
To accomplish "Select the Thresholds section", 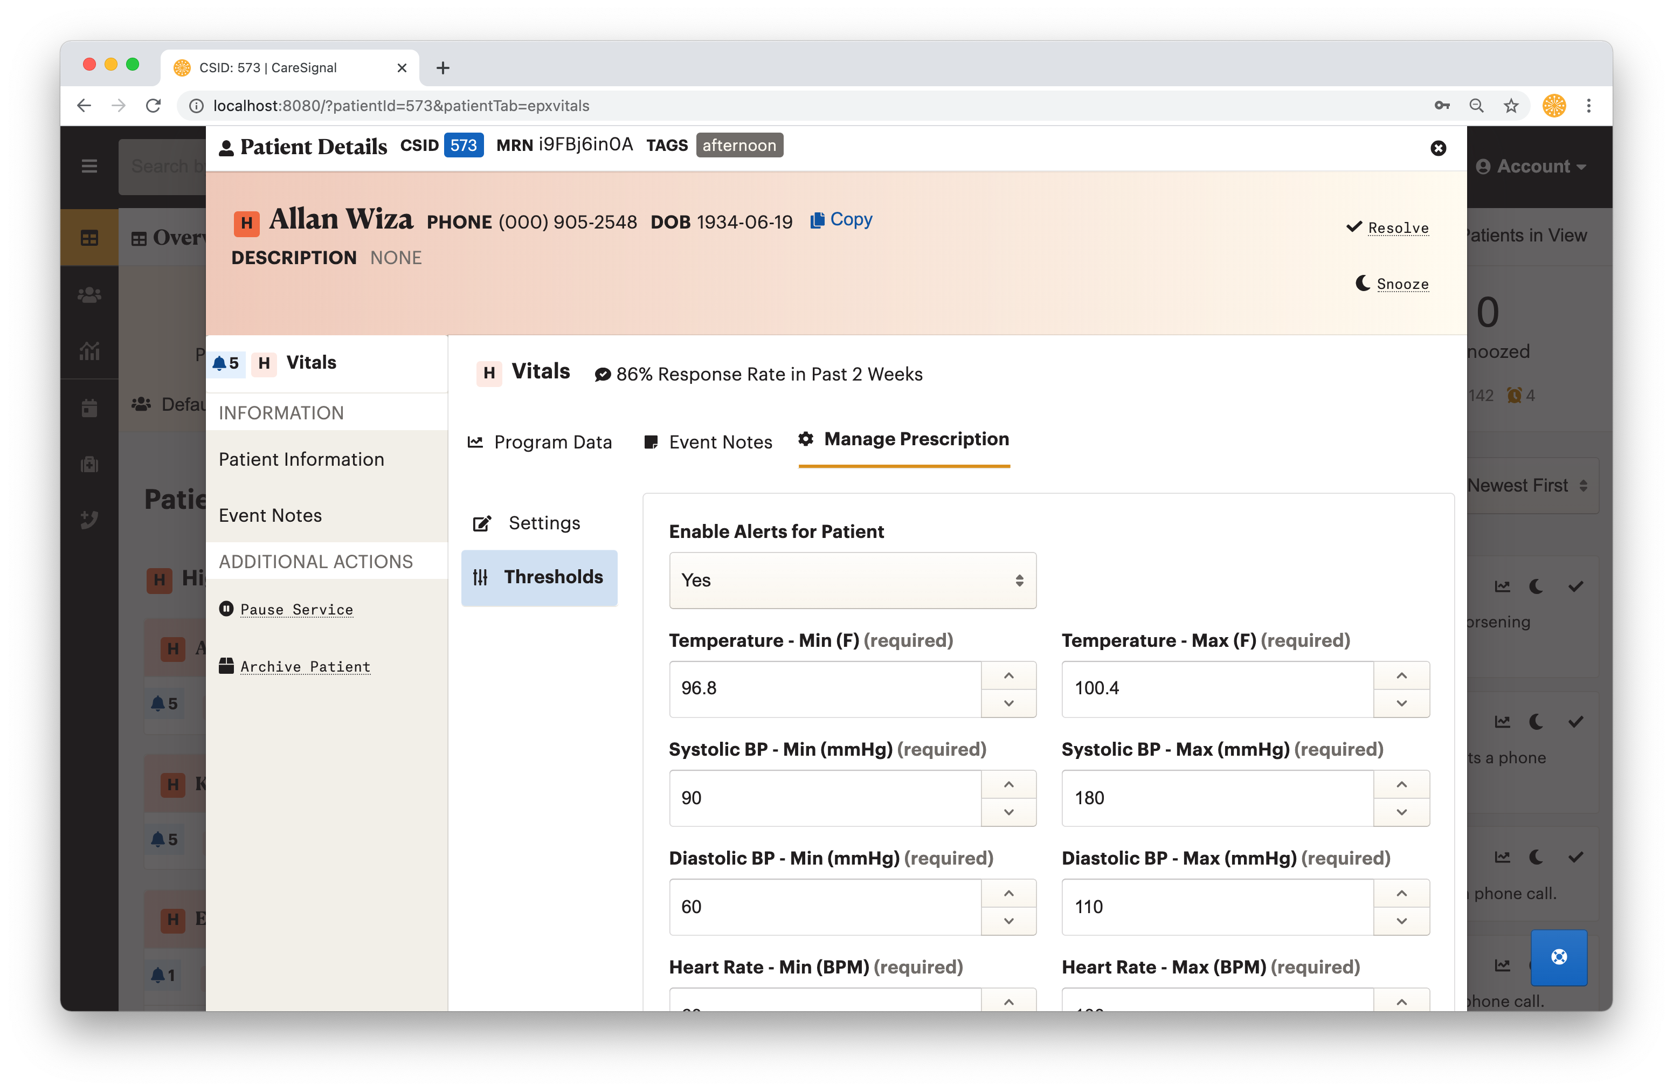I will click(x=539, y=577).
